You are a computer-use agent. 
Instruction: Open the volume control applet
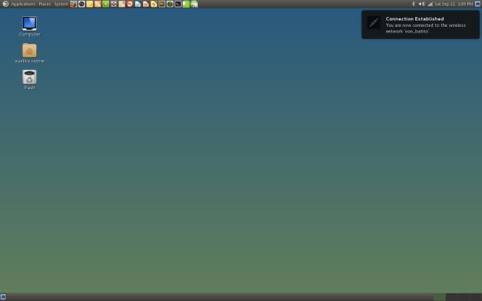pos(422,4)
